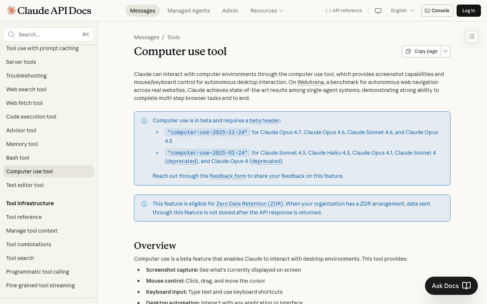Click the "Mouse control:" bullet text
Image resolution: width=487 pixels, height=304 pixels.
tap(165, 281)
